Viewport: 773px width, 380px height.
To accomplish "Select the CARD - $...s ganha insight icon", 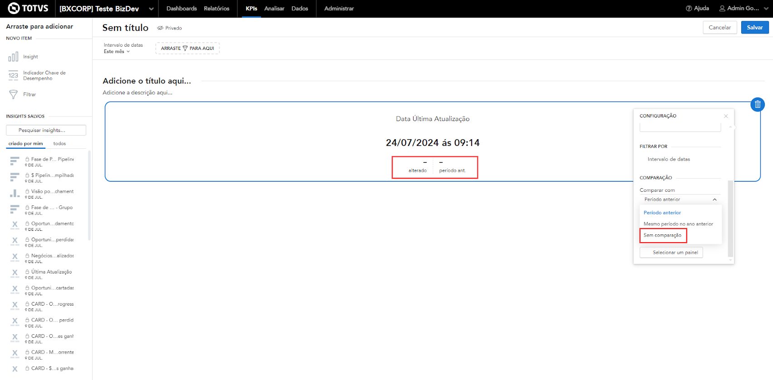I will pyautogui.click(x=15, y=370).
